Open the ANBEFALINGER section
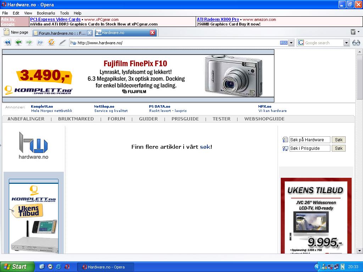 [x=26, y=119]
